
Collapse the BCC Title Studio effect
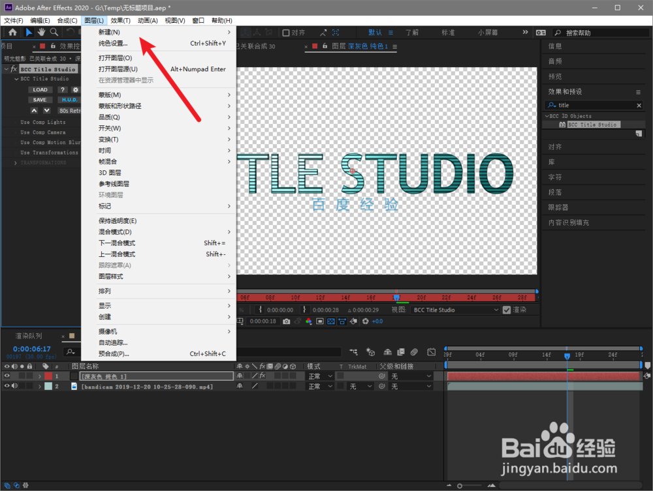point(7,69)
